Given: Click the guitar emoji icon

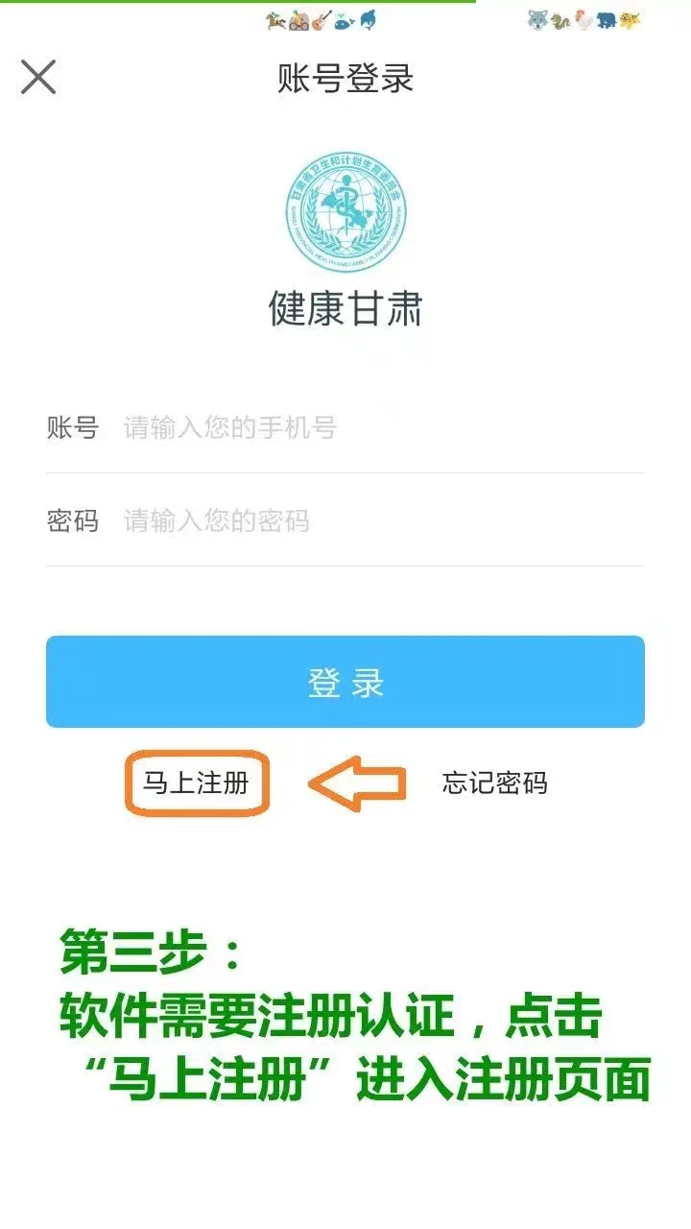Looking at the screenshot, I should [x=322, y=21].
